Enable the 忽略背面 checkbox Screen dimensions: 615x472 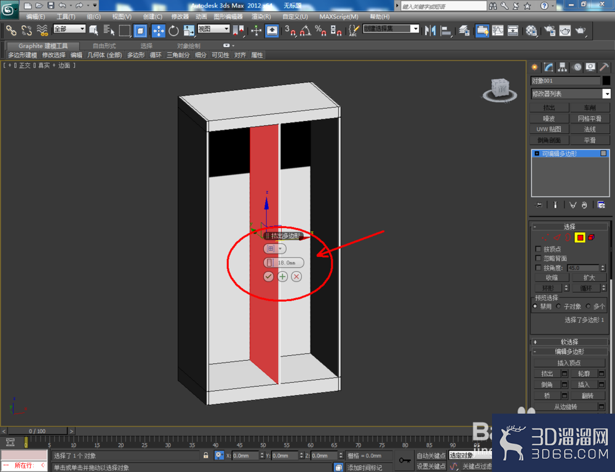538,258
